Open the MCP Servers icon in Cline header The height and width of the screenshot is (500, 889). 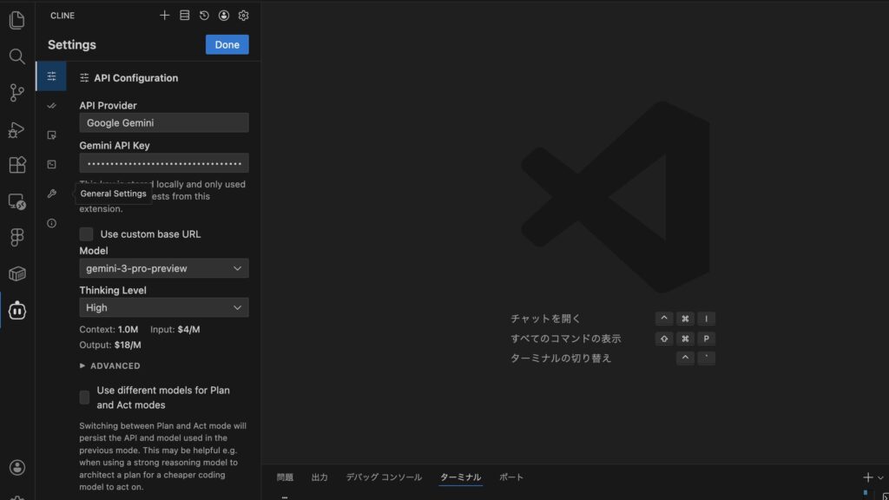(184, 15)
